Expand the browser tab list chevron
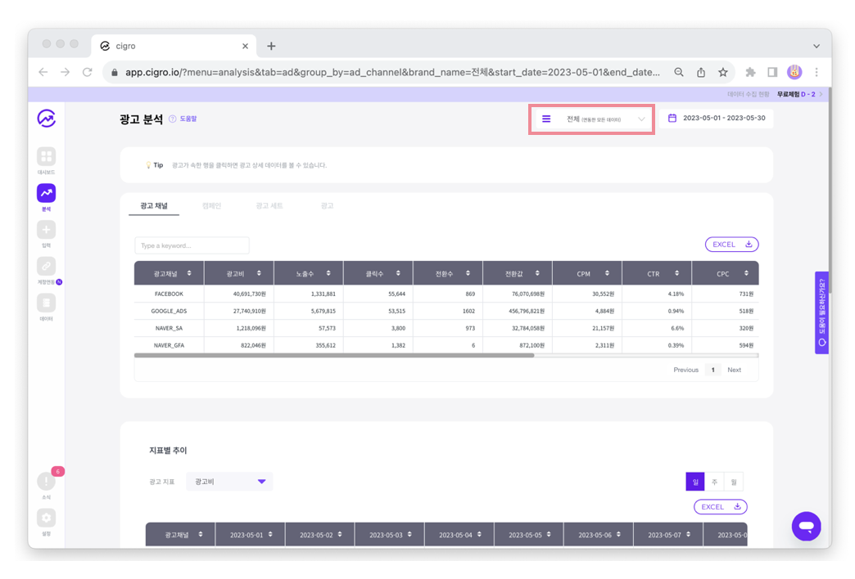Image resolution: width=855 pixels, height=579 pixels. pyautogui.click(x=817, y=47)
